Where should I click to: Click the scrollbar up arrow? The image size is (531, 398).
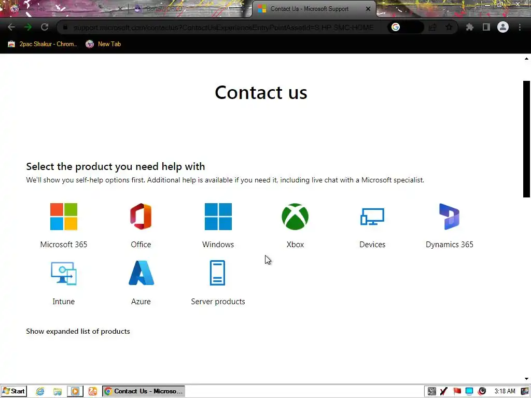click(526, 59)
